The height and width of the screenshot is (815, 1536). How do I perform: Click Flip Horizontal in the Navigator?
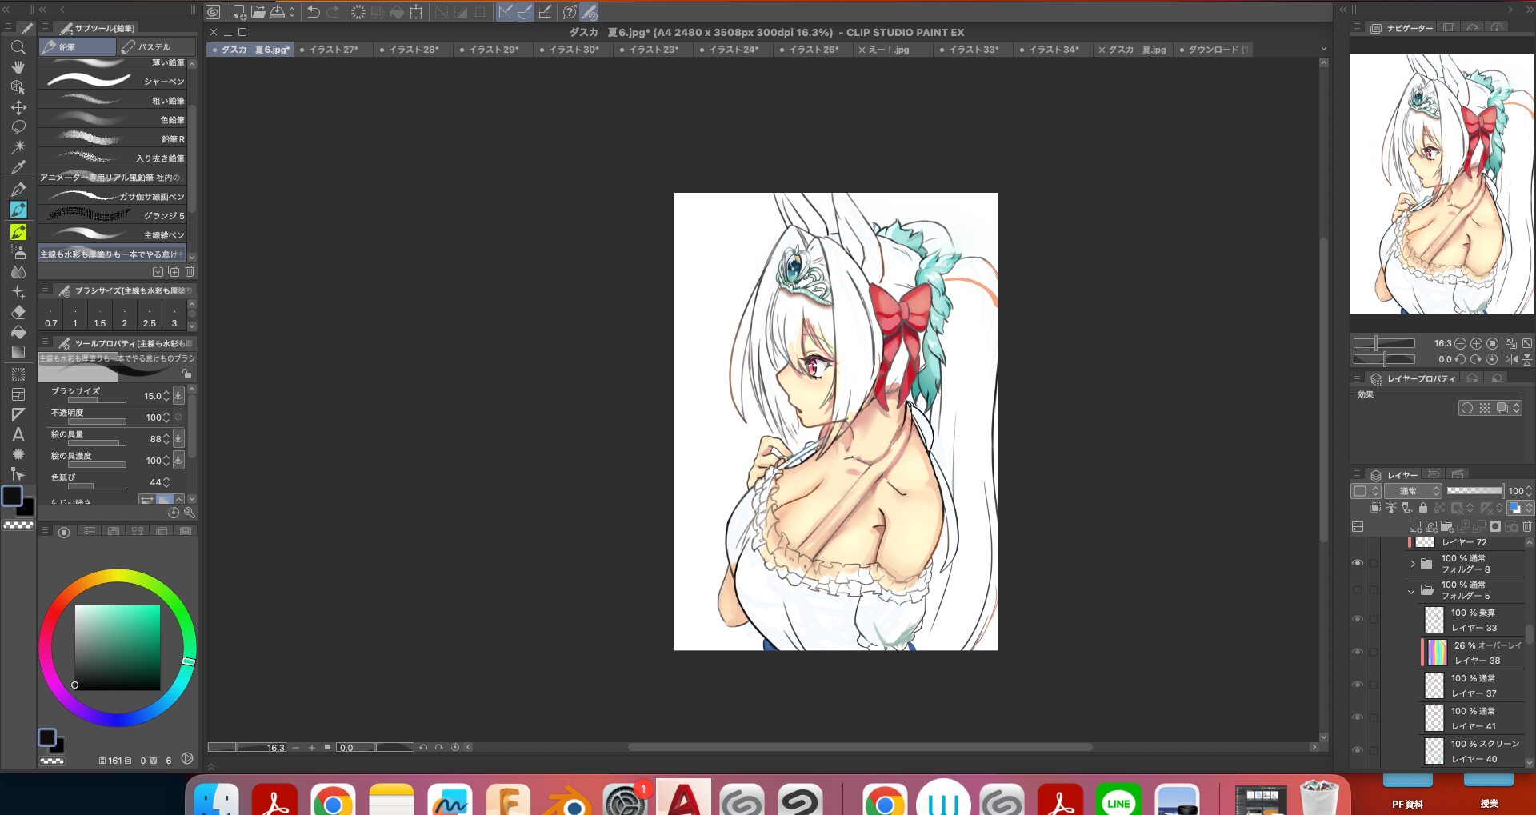[1511, 359]
